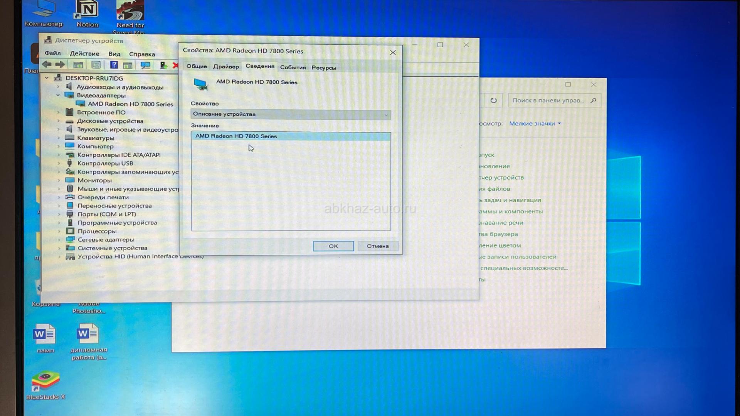The width and height of the screenshot is (740, 416).
Task: Click the Back arrow in Device Manager toolbar
Action: (47, 65)
